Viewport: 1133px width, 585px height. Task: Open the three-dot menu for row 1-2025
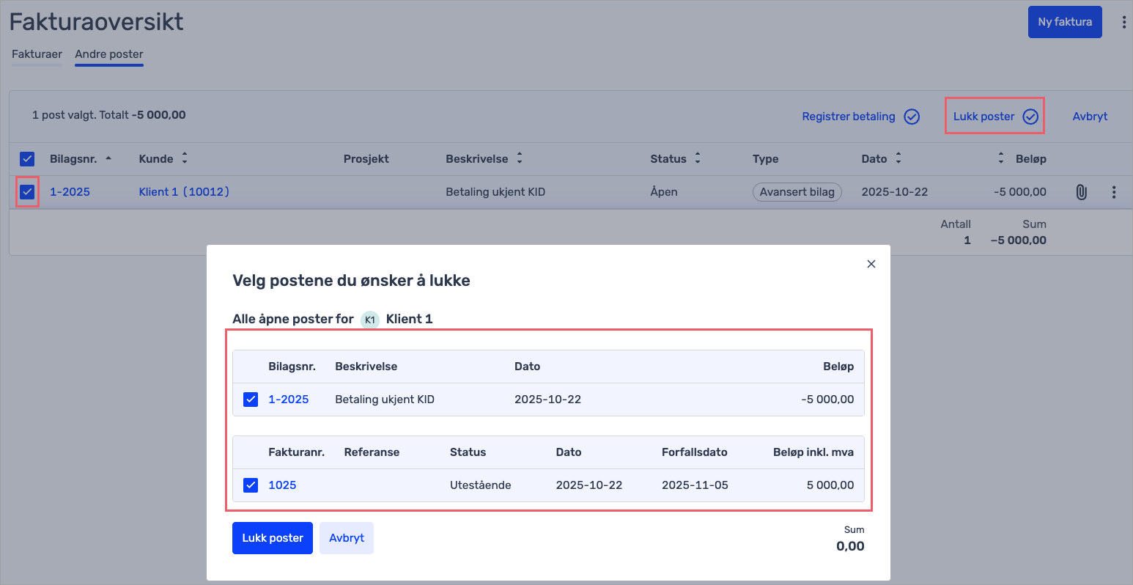[1113, 192]
